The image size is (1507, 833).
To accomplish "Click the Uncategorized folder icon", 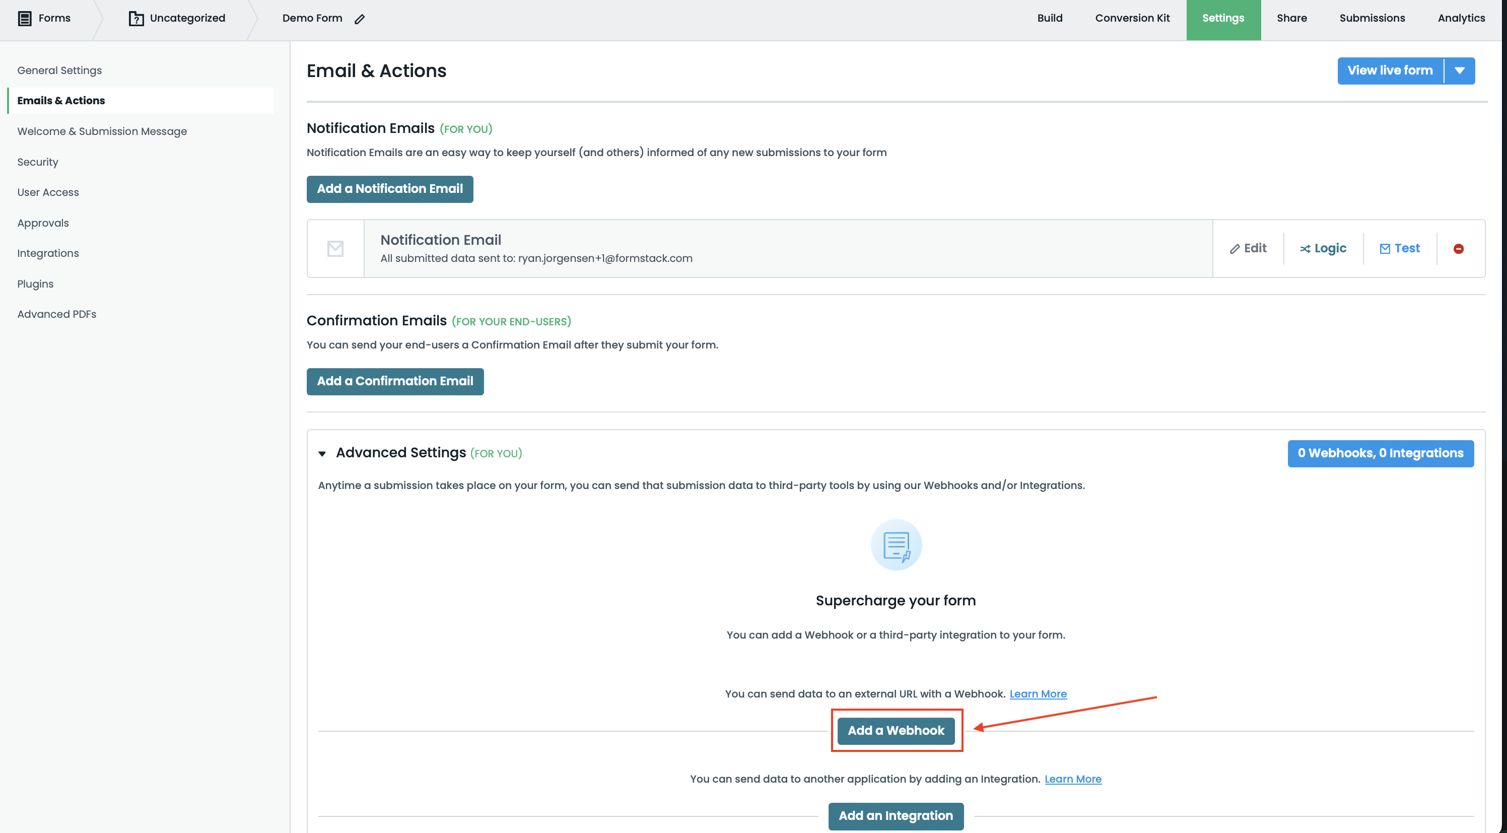I will (135, 18).
